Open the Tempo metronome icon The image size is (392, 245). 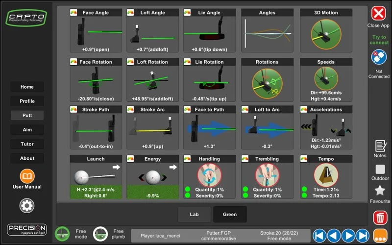[x=326, y=175]
